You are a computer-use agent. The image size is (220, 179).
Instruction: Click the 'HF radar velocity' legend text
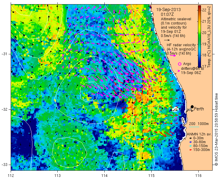pos(181,45)
